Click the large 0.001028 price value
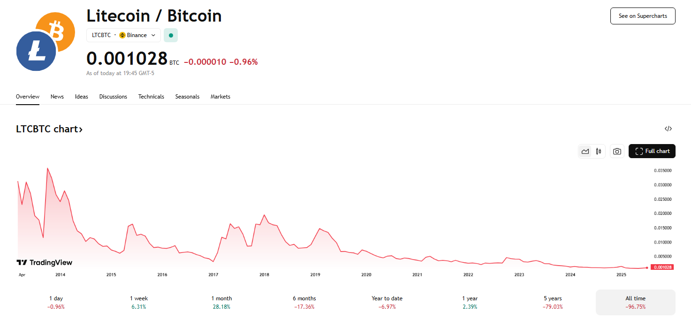 click(127, 59)
